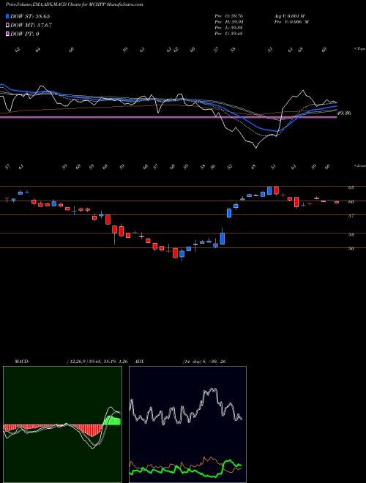This screenshot has width=366, height=483.
Task: Click the 'Avg V: 0.001 M' value
Action: pos(289,16)
